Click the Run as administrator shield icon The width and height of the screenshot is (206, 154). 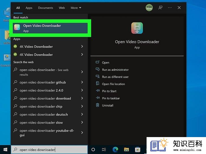(x=97, y=69)
